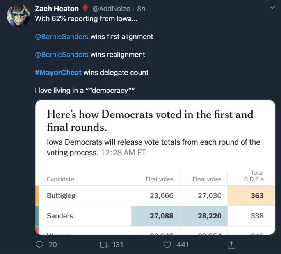The width and height of the screenshot is (281, 254).
Task: Expand the tweet options chevron menu
Action: point(272,8)
